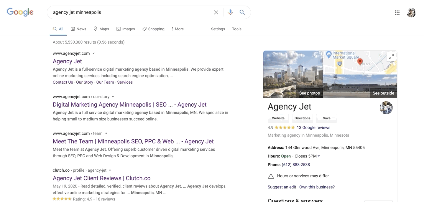Click the Agency Jet knowledge panel title

point(290,107)
